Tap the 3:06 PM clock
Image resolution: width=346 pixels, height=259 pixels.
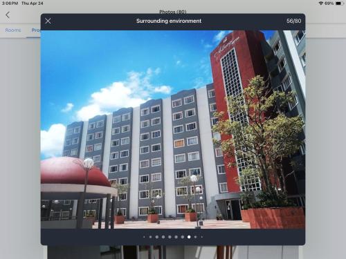pos(10,3)
